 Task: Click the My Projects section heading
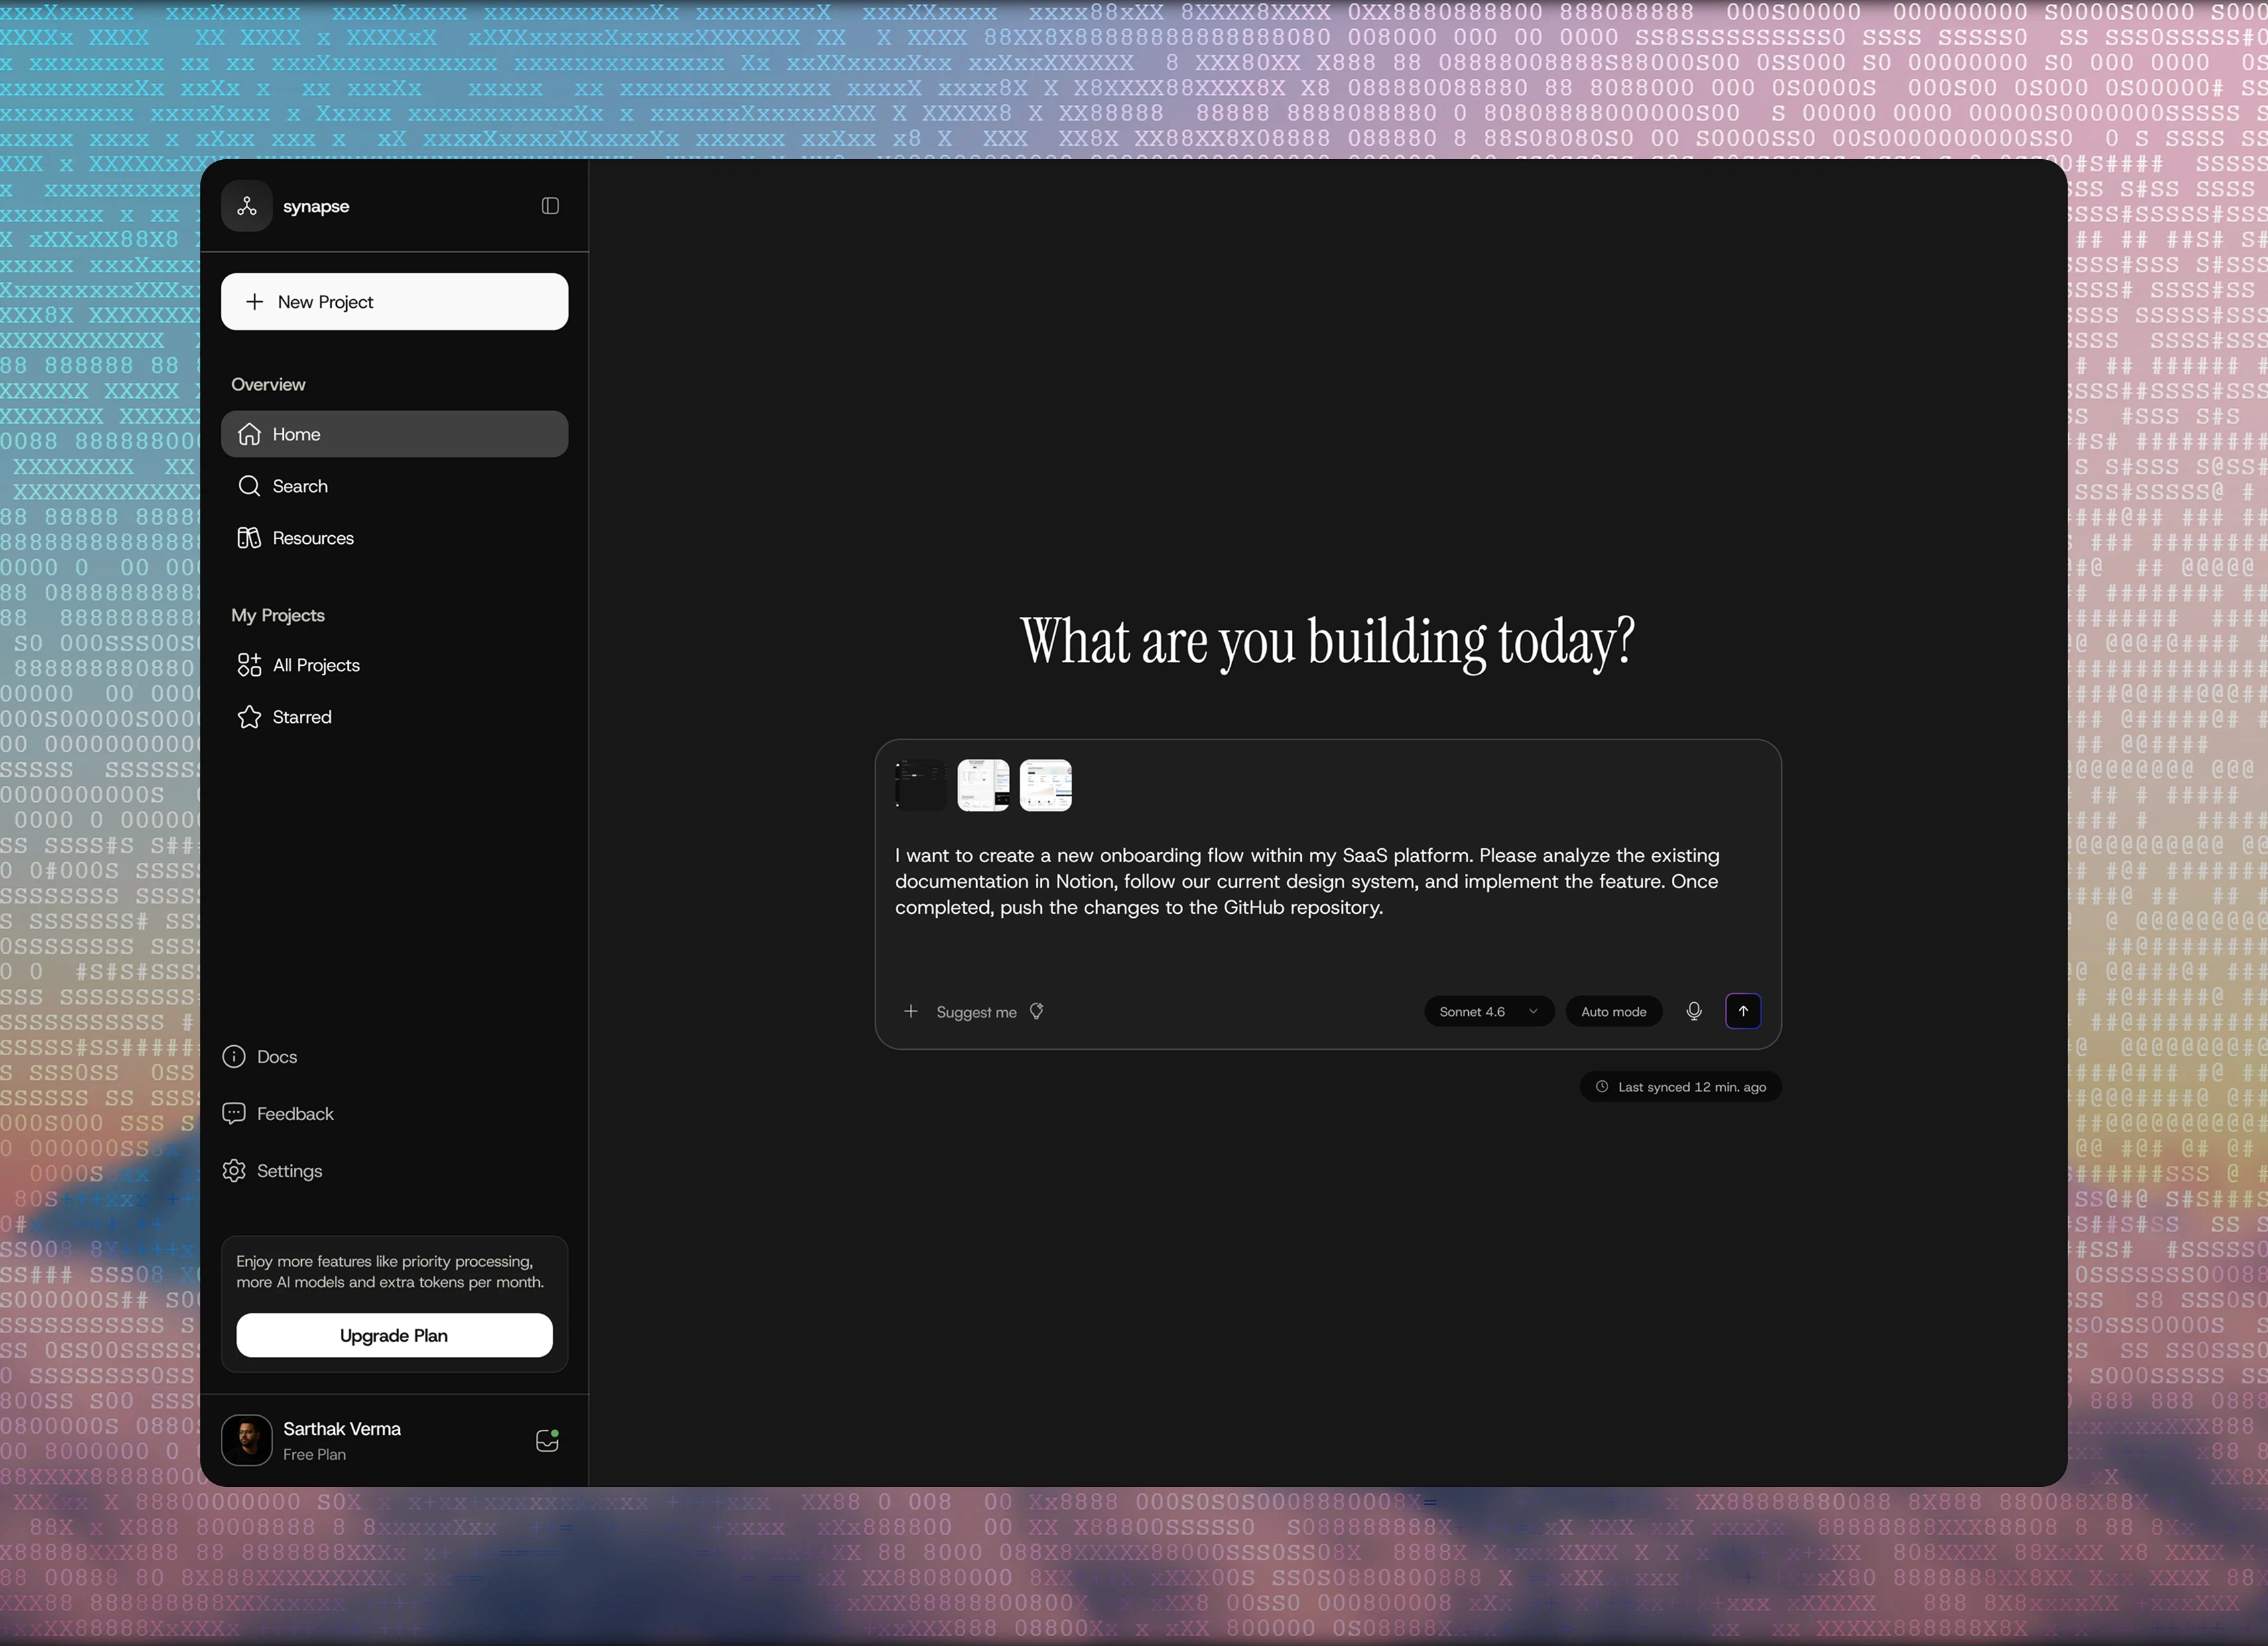[x=278, y=616]
